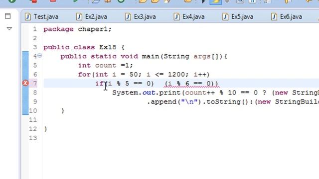The height and width of the screenshot is (179, 319).
Task: Click the "class" keyword on line 3
Action: coord(84,47)
